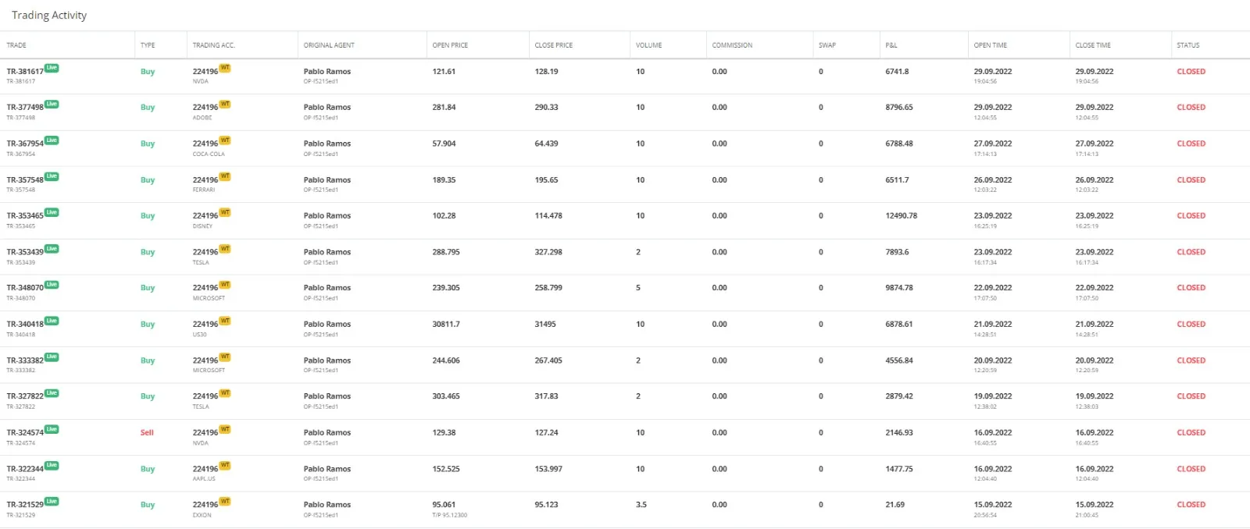Select the Live badge beside trade TR-321529
The image size is (1250, 529).
[x=52, y=502]
